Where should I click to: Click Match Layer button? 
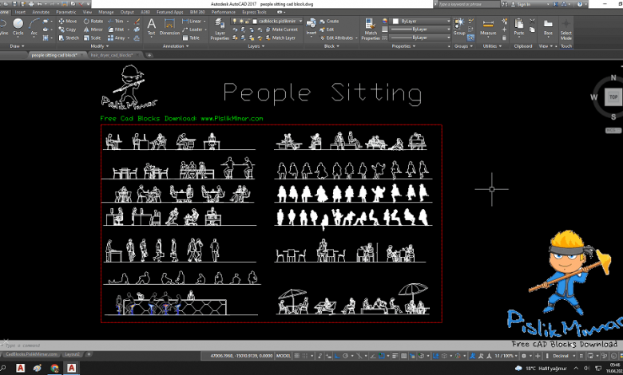click(280, 37)
